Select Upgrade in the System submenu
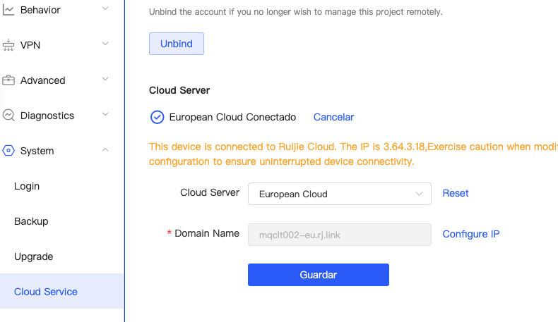 [x=33, y=256]
